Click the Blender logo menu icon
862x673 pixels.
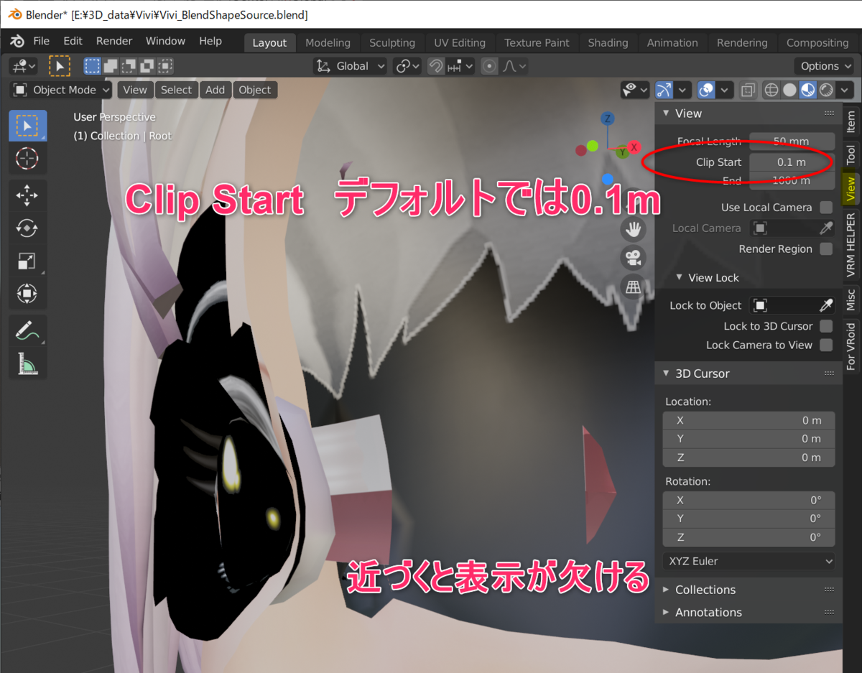(x=17, y=42)
